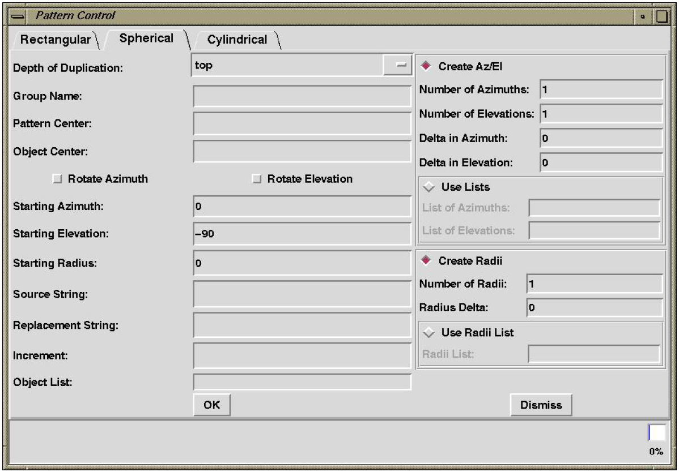This screenshot has width=679, height=472.
Task: Click the Radius Delta label
Action: tap(453, 307)
